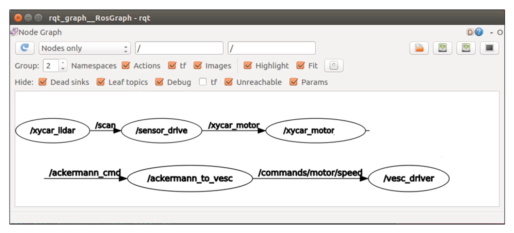Click the D dock-widget icon
This screenshot has width=514, height=233.
click(471, 32)
